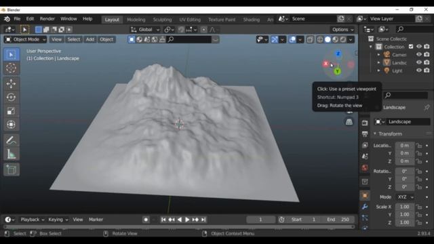Image resolution: width=434 pixels, height=244 pixels.
Task: Open the Object properties tab icon
Action: tap(365, 196)
